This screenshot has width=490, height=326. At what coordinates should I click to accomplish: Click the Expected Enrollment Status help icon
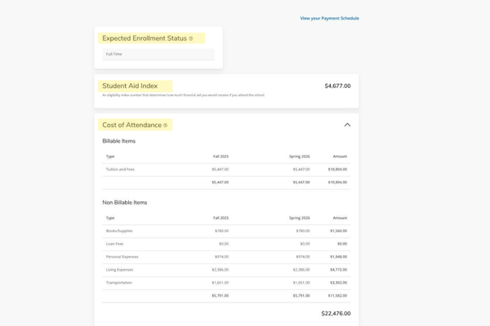(x=191, y=38)
